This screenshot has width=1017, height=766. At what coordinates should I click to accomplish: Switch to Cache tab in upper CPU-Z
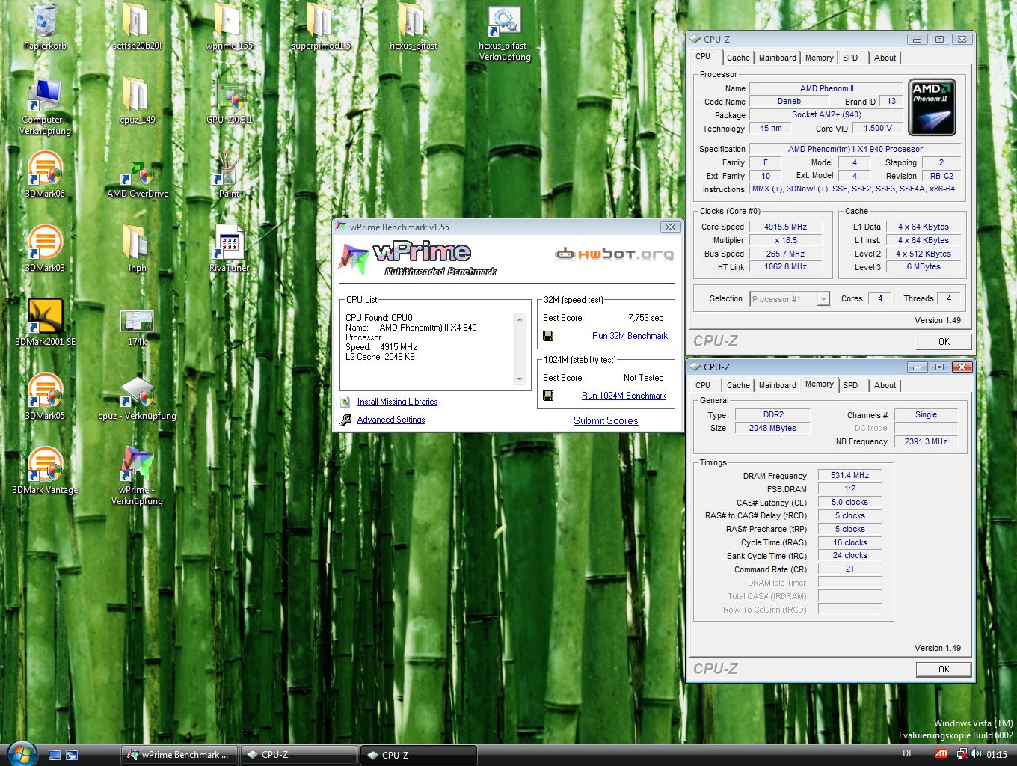pos(738,58)
